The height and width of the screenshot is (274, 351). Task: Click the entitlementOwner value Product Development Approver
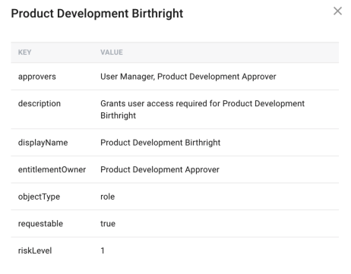(x=160, y=169)
